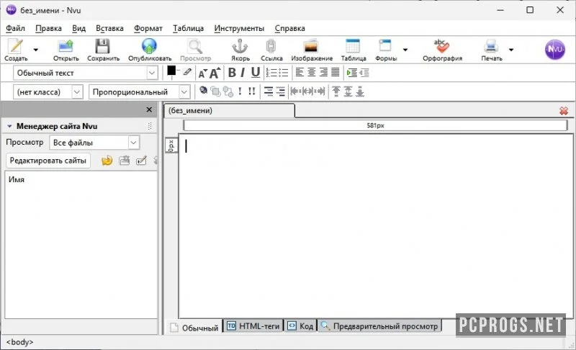Click the Открыть open file icon
This screenshot has height=350, width=576.
[66, 46]
